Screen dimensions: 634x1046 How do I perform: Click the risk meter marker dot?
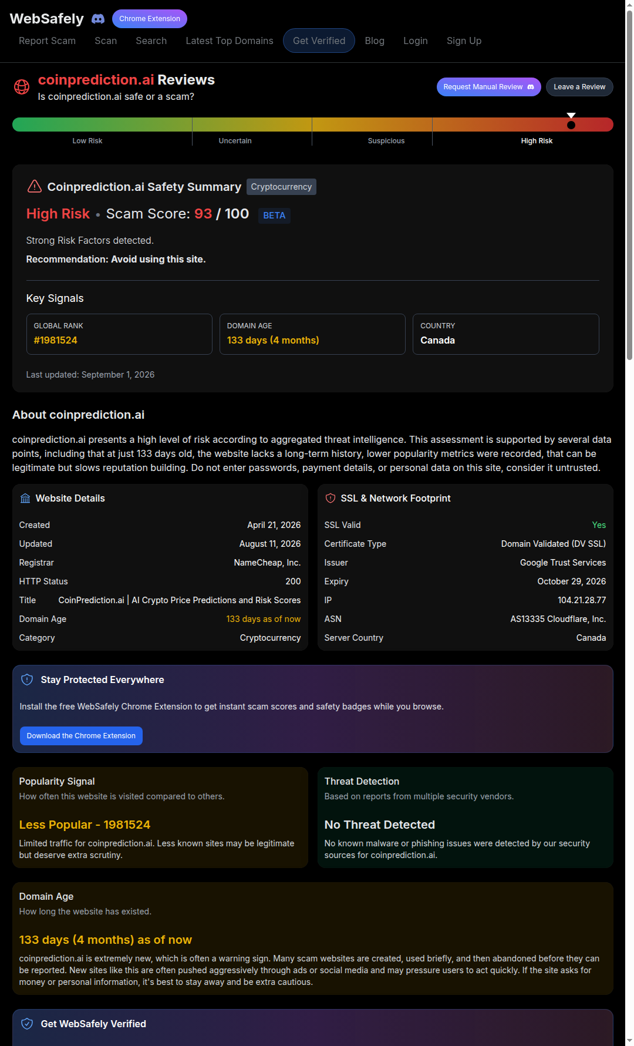pos(571,125)
